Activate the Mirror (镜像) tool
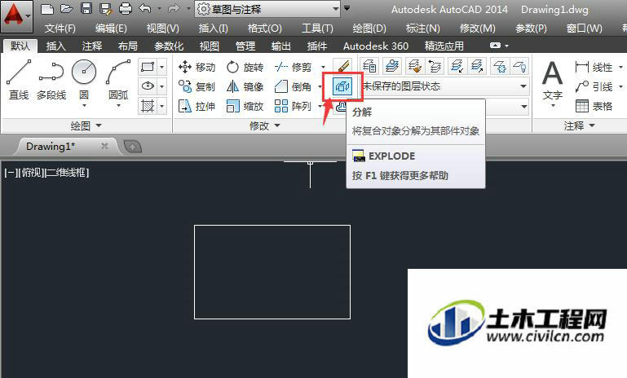The height and width of the screenshot is (378, 627). tap(245, 86)
